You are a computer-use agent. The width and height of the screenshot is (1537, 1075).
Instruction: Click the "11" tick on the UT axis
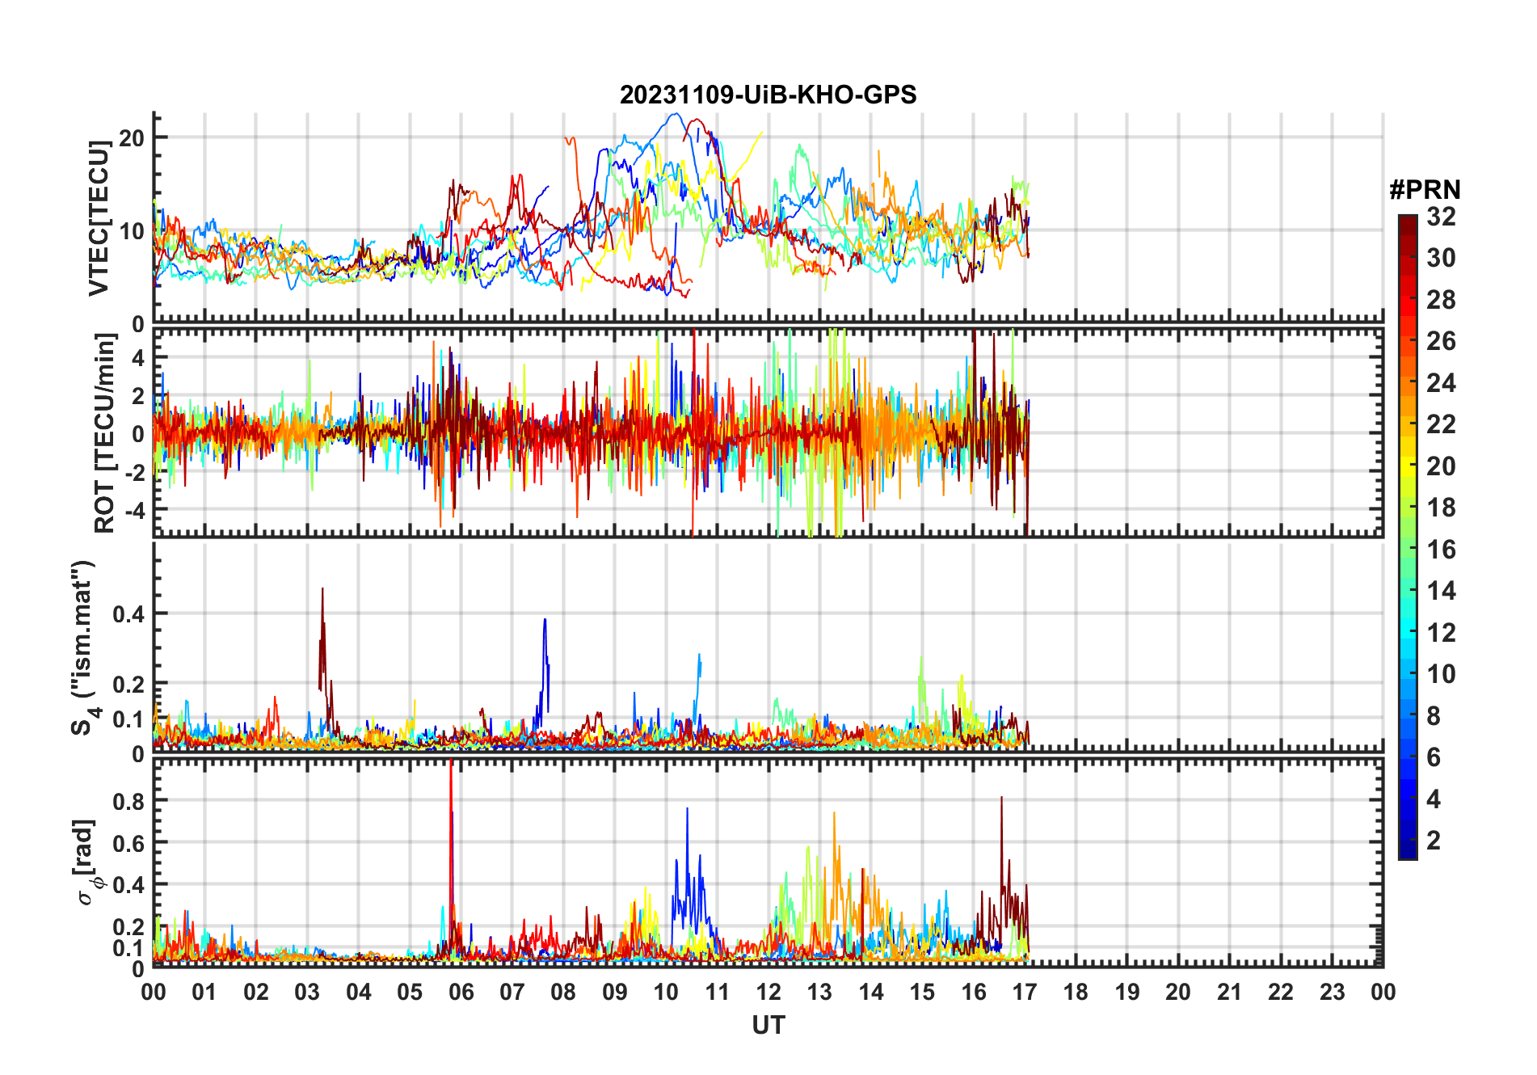click(x=718, y=992)
